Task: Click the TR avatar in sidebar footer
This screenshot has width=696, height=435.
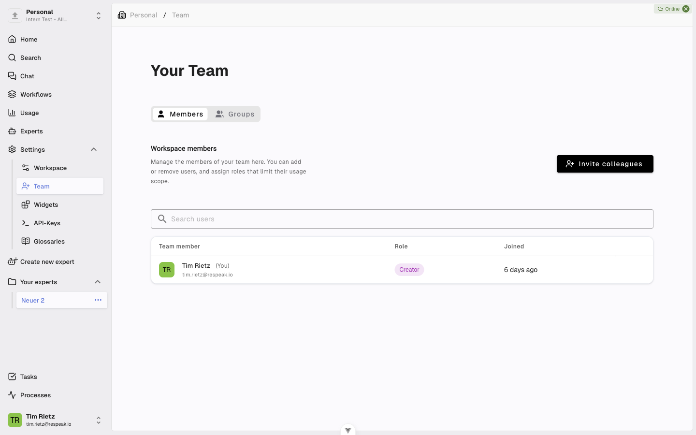Action: tap(15, 420)
